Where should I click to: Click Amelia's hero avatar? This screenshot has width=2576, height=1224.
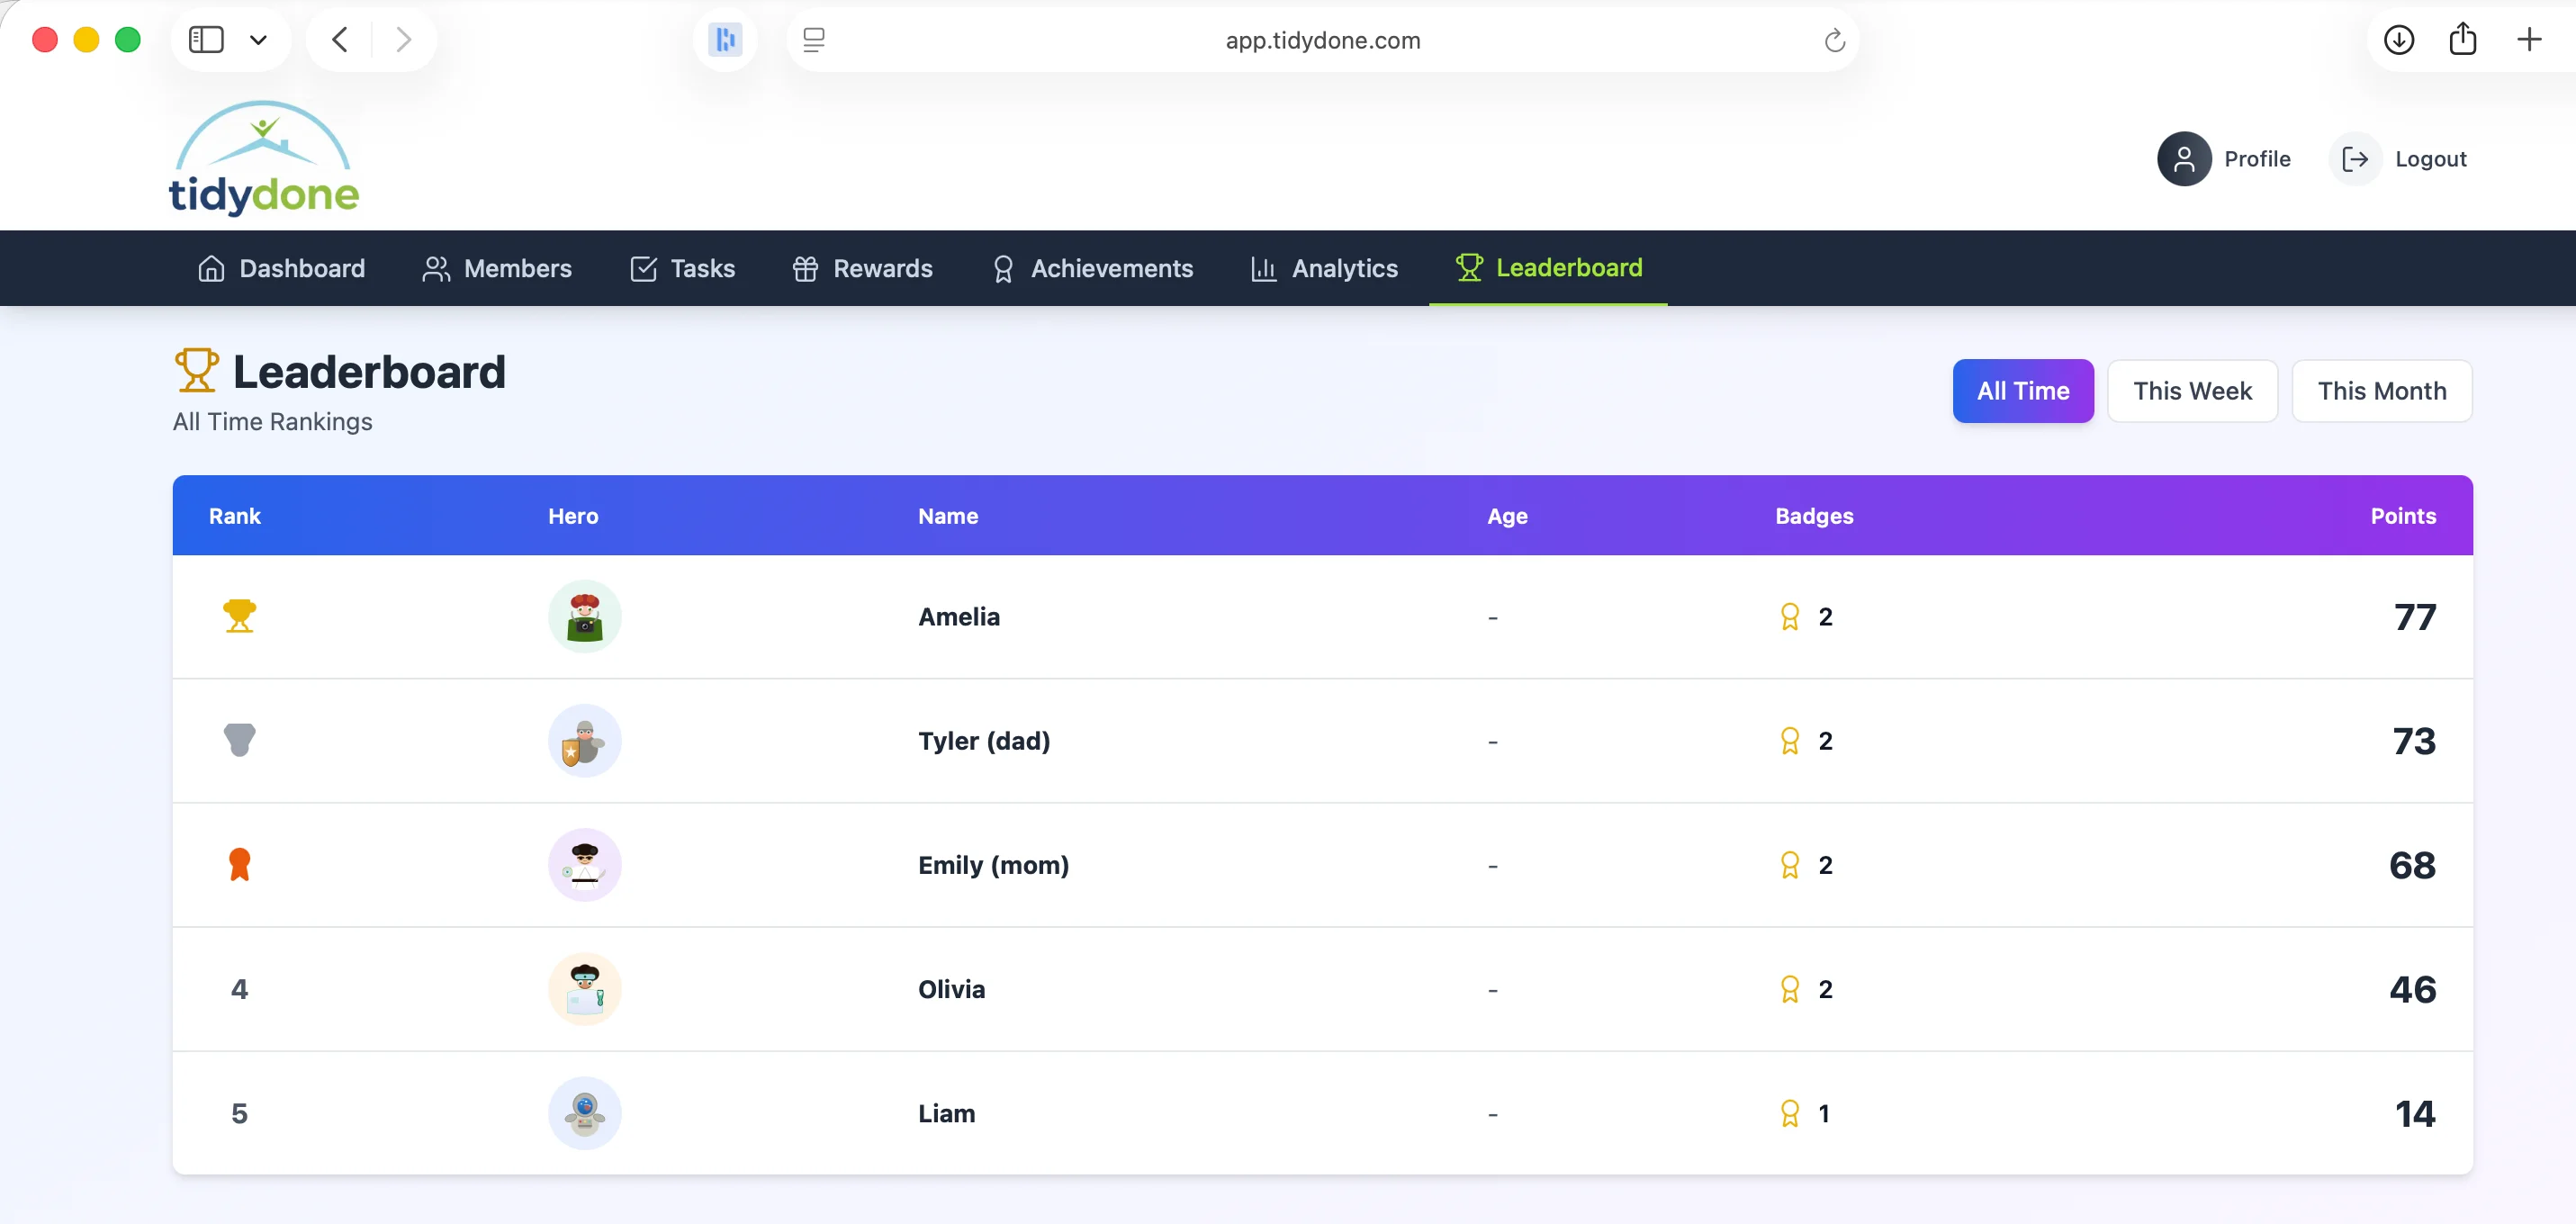(x=585, y=616)
